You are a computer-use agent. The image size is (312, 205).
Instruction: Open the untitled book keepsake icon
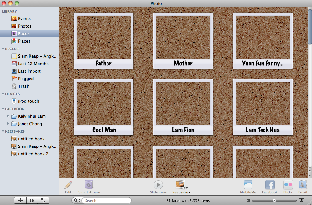click(x=14, y=139)
